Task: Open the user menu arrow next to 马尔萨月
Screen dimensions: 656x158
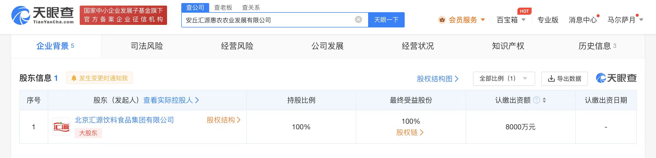Action: tap(641, 20)
